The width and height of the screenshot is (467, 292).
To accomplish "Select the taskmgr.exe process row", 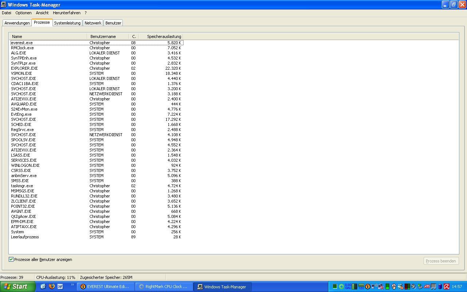I will click(96, 186).
